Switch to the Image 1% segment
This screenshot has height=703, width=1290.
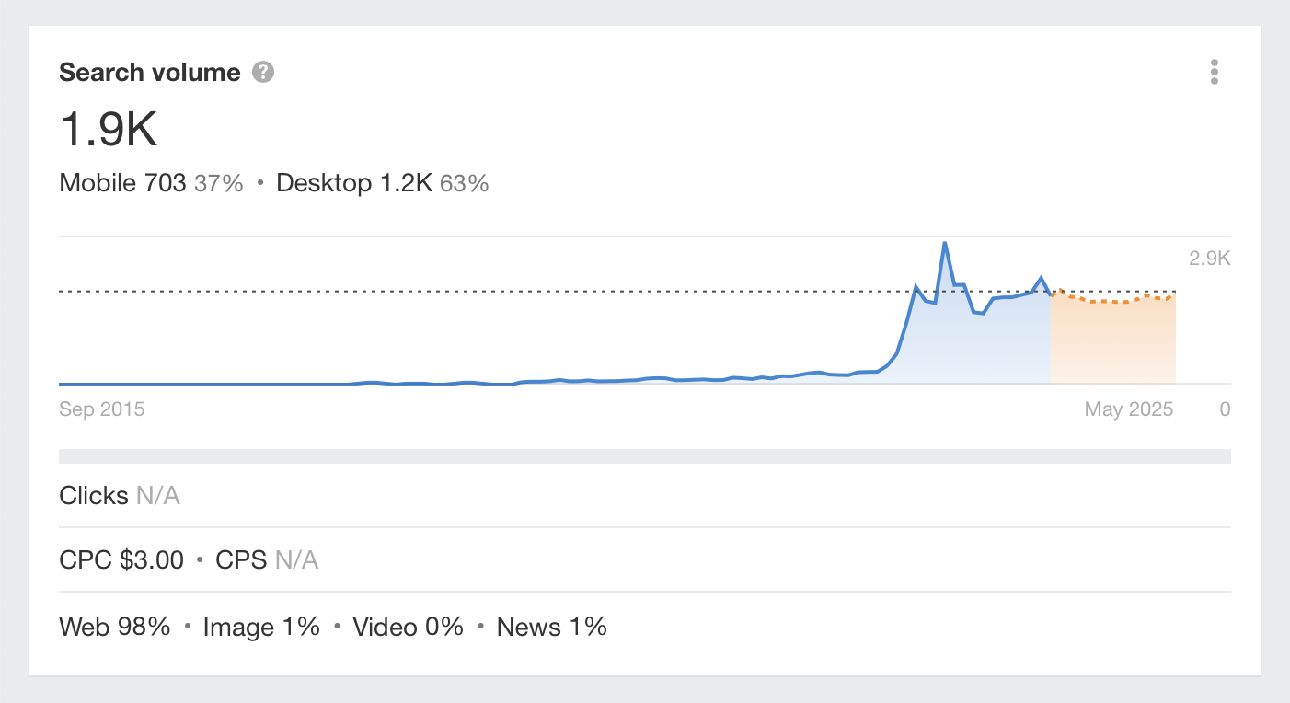pos(260,627)
